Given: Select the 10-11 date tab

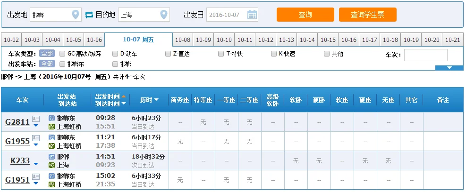Looking at the screenshot, I should click(245, 40).
